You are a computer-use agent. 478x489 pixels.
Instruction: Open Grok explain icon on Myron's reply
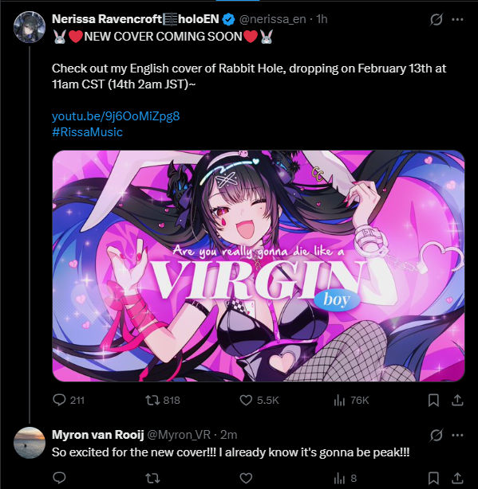click(436, 436)
